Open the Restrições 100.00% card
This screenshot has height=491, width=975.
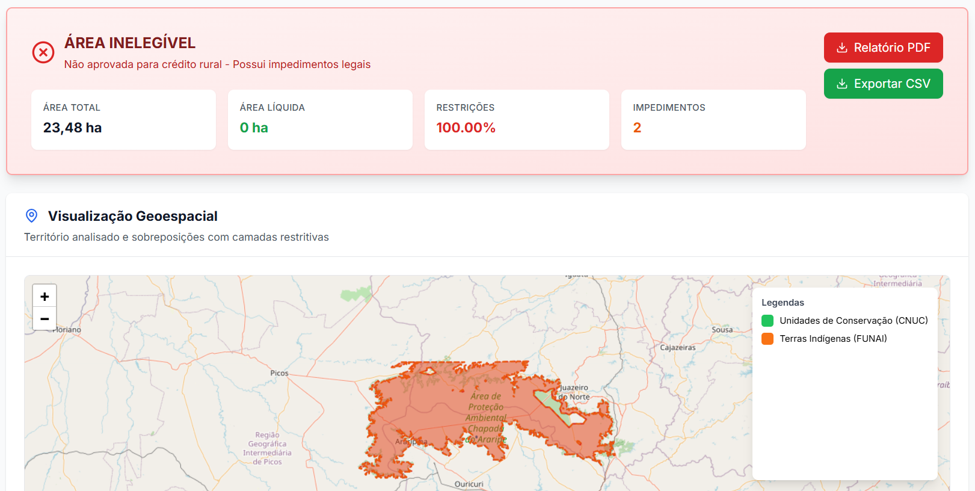517,120
